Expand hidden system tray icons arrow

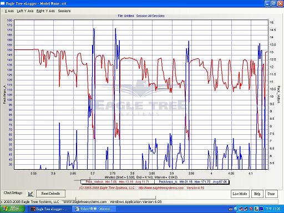click(236, 209)
